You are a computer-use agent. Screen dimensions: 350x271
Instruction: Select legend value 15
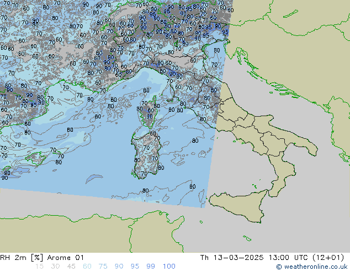(x=39, y=267)
